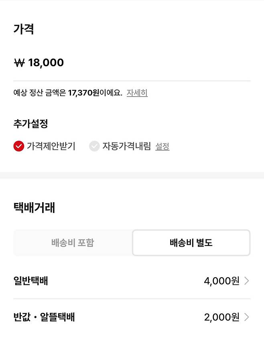Image resolution: width=264 pixels, height=347 pixels.
Task: Open the 자세히 settlement details link
Action: pos(137,93)
